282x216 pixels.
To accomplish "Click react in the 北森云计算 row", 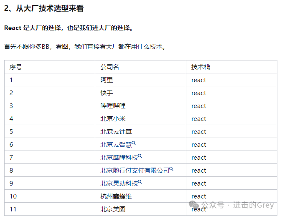I will point(199,132).
